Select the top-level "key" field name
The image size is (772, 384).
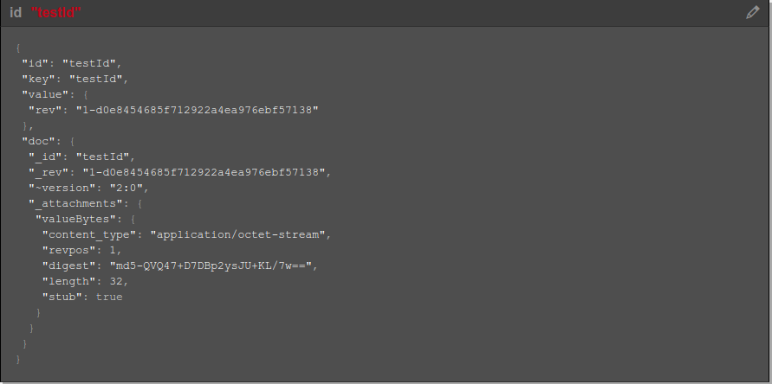click(x=38, y=79)
